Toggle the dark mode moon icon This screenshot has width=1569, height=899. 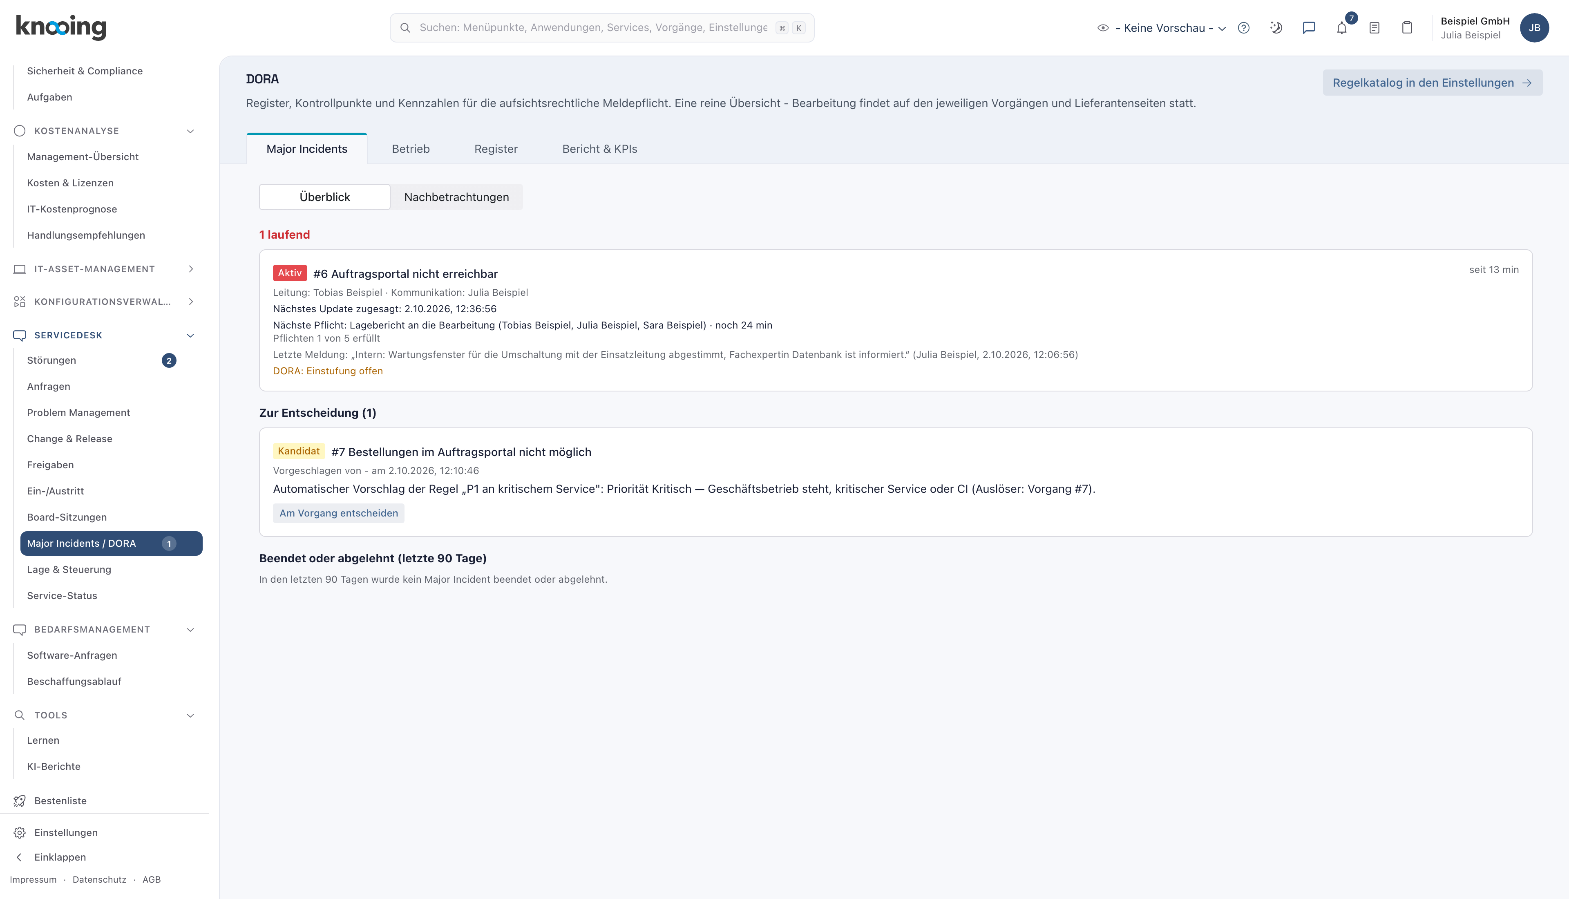[1276, 28]
